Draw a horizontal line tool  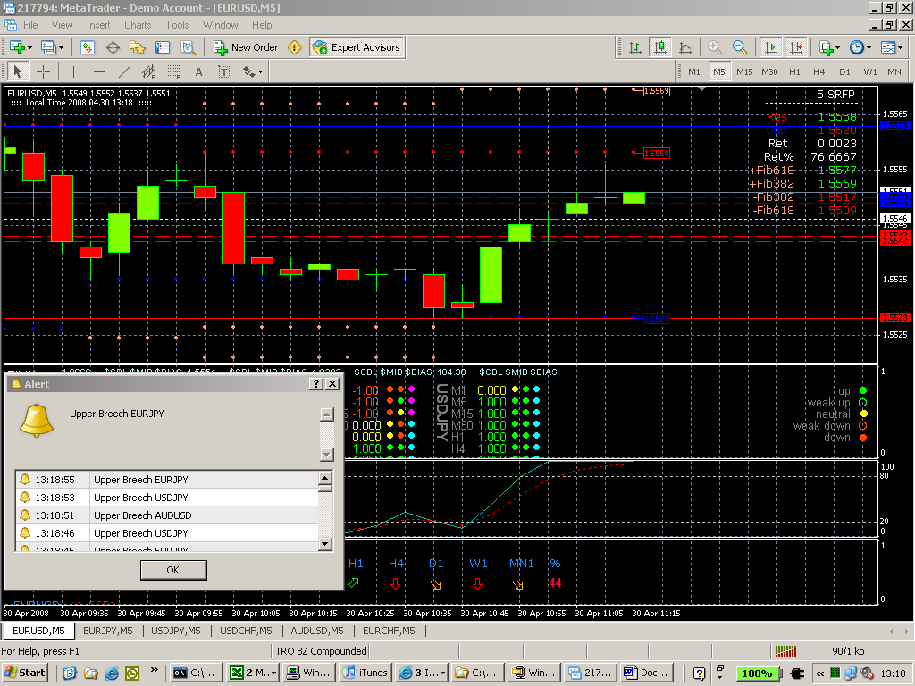click(98, 71)
